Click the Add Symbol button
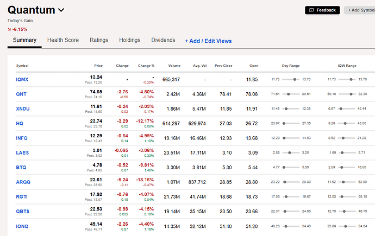The image size is (375, 236). [360, 10]
